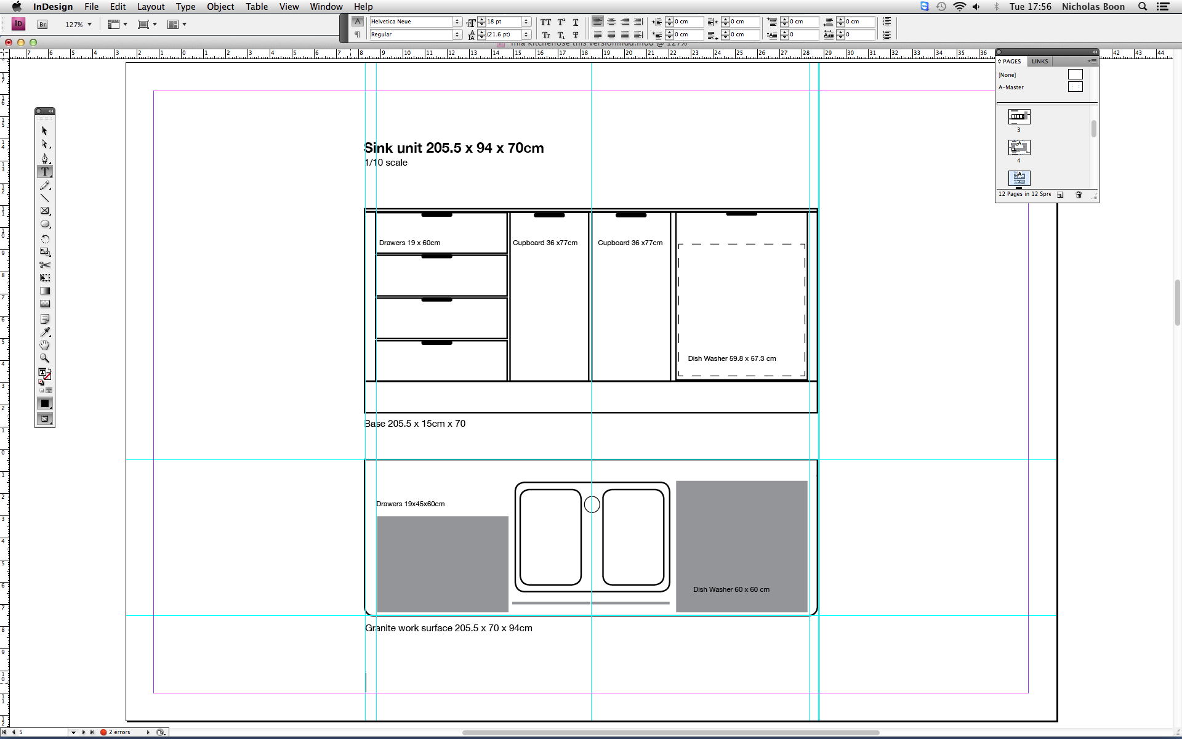1182x739 pixels.
Task: Open zoom level 127% dropdown
Action: (89, 25)
